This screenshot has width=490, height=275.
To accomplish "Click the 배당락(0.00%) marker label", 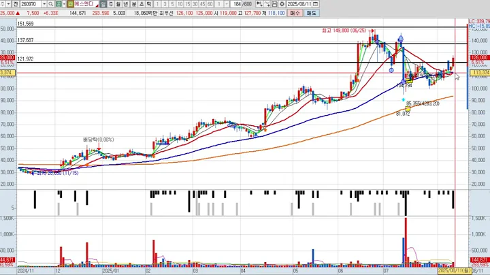I will (x=98, y=140).
